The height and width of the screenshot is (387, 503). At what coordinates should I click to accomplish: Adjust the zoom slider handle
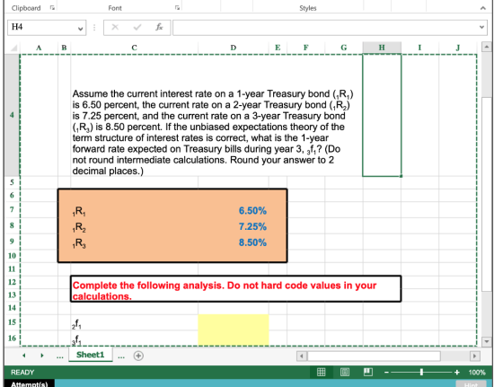coord(421,373)
